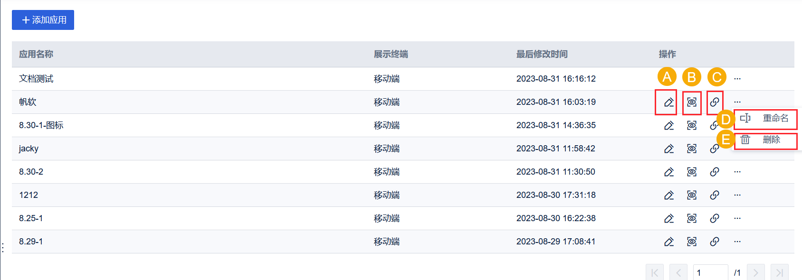This screenshot has height=280, width=802.
Task: Edit the 8.29-1 application
Action: point(669,242)
